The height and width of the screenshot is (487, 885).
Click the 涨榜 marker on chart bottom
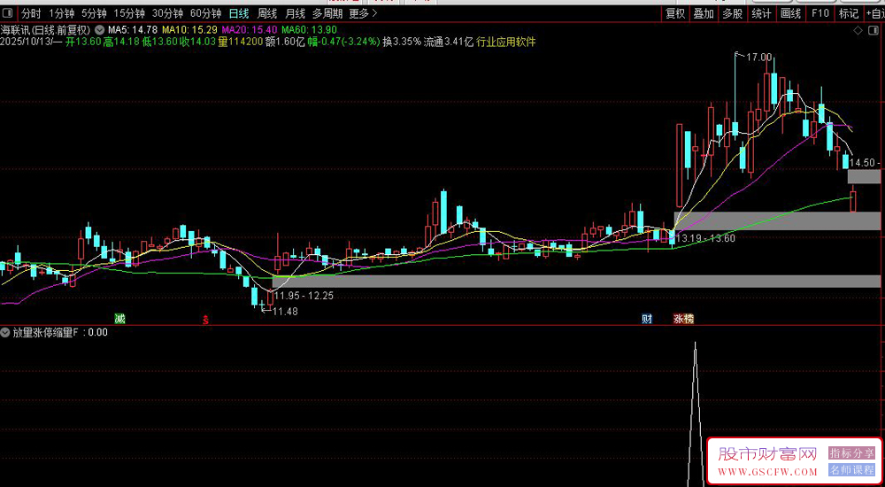point(683,319)
